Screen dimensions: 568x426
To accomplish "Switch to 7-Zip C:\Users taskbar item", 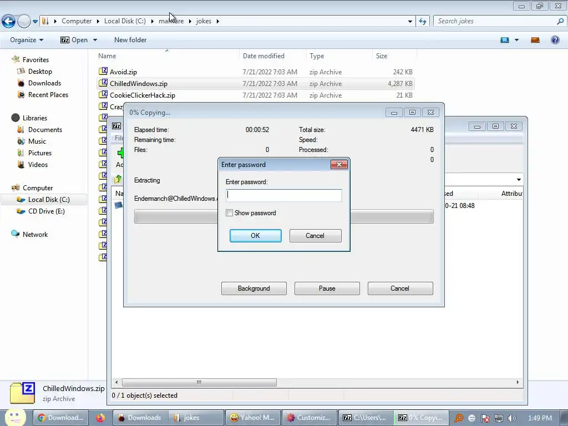I will coord(366,418).
